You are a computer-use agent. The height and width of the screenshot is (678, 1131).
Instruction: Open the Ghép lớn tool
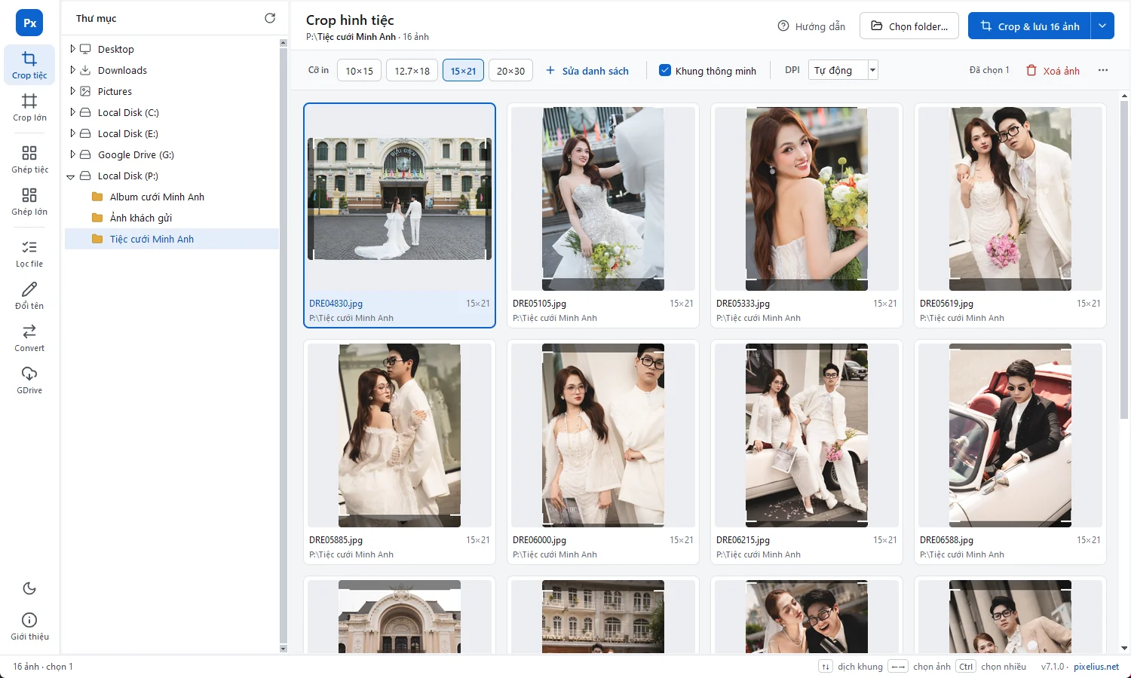pos(29,201)
